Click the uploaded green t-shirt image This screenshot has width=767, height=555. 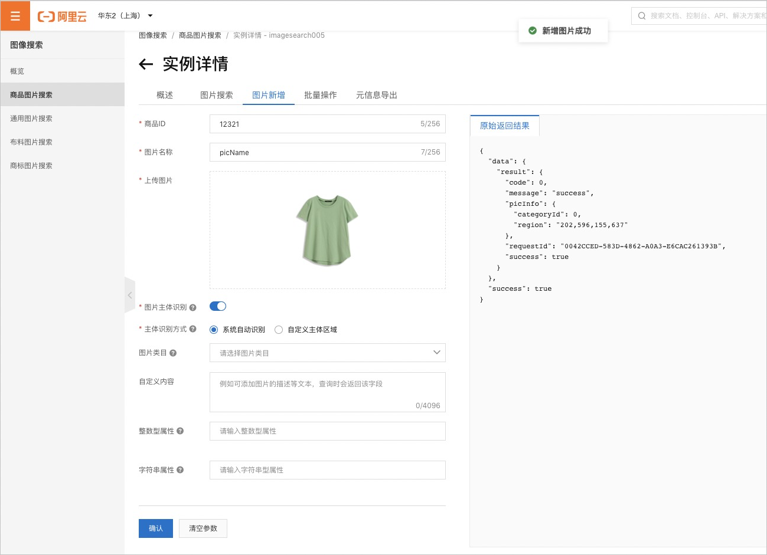pyautogui.click(x=327, y=230)
